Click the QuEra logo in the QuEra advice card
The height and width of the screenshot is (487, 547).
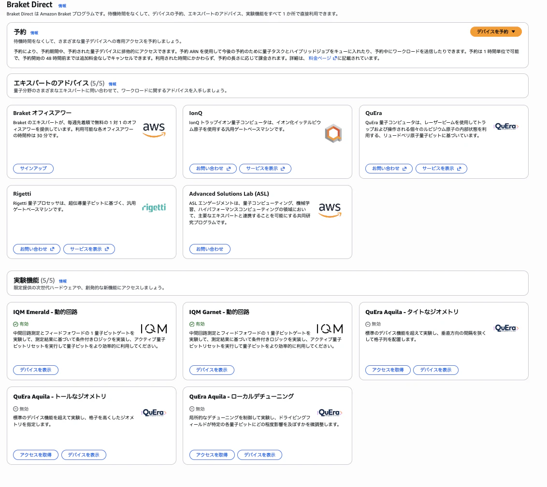(506, 126)
